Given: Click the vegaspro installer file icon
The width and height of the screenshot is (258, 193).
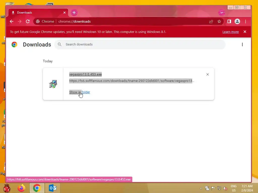Looking at the screenshot, I should pos(53,84).
